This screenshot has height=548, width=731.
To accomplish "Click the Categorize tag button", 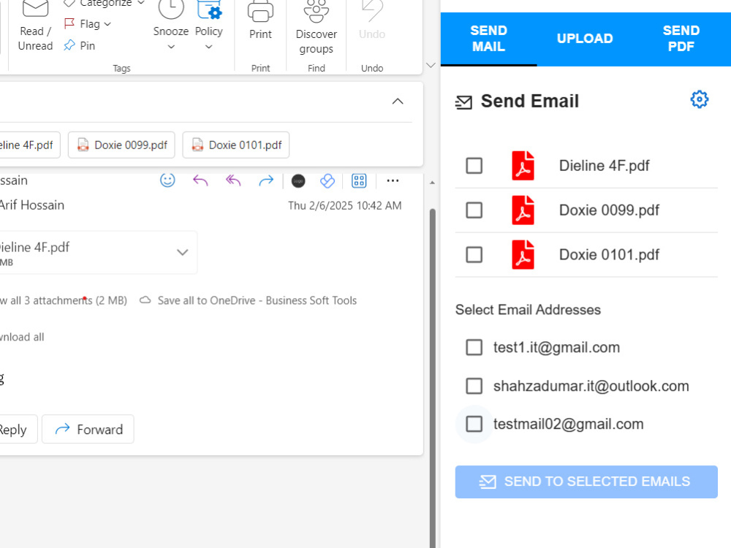I will click(x=104, y=3).
